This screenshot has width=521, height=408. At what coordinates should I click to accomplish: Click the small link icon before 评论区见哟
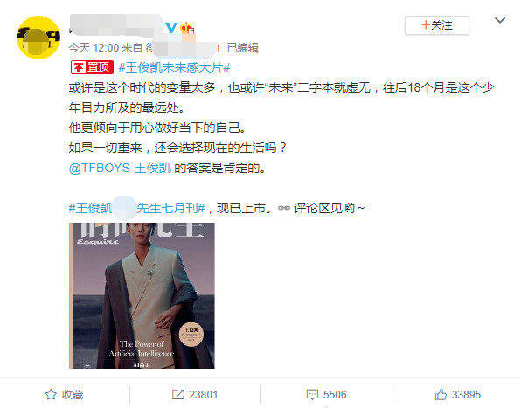tap(284, 208)
